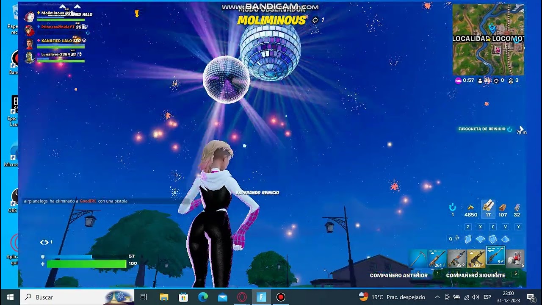Switch the ESP input language

click(487, 297)
